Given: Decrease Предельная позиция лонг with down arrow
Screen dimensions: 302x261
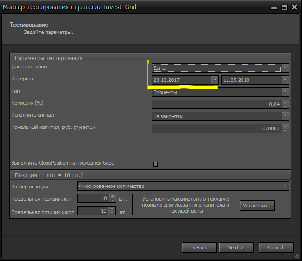Looking at the screenshot, I should tap(112, 201).
